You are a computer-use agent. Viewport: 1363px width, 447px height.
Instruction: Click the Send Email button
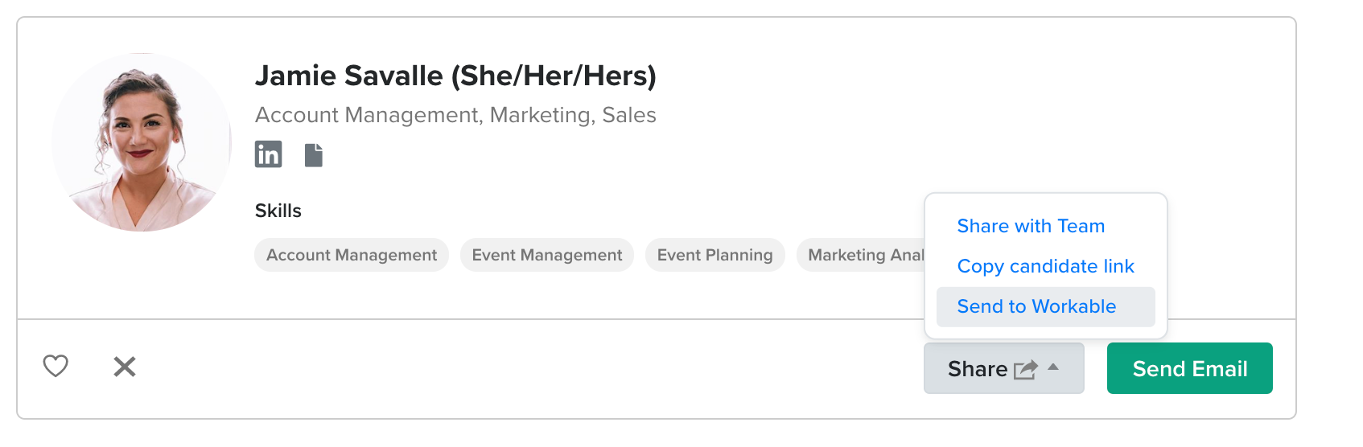(x=1189, y=368)
